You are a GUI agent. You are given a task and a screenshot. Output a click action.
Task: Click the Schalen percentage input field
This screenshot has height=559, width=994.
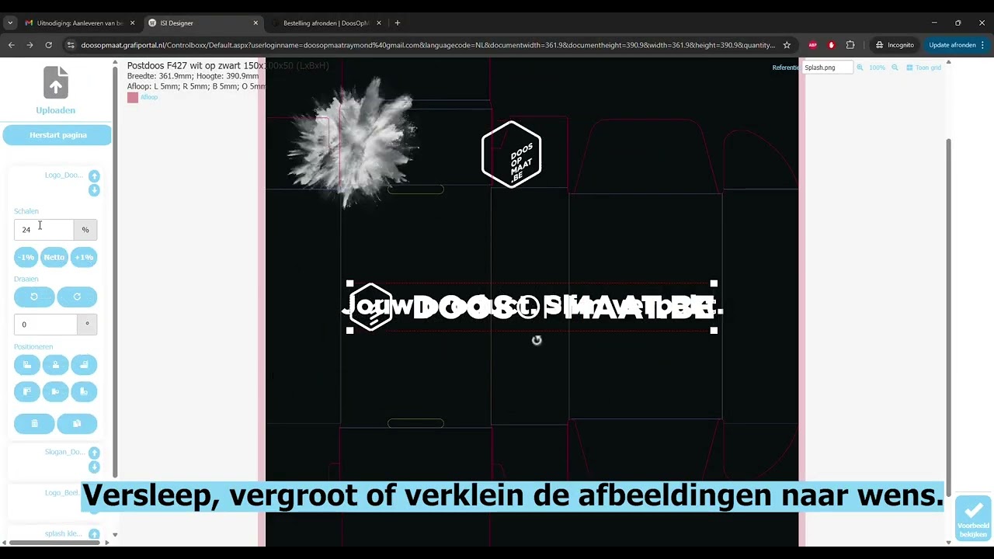click(x=44, y=229)
